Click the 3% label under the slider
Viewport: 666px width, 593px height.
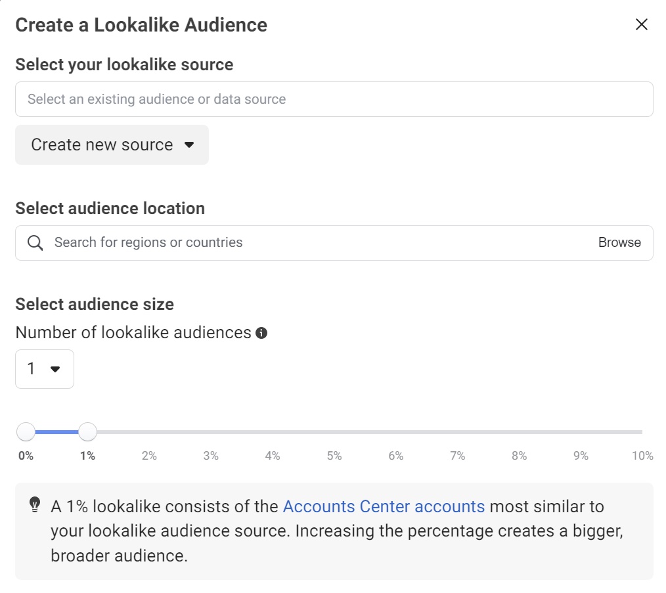click(211, 456)
